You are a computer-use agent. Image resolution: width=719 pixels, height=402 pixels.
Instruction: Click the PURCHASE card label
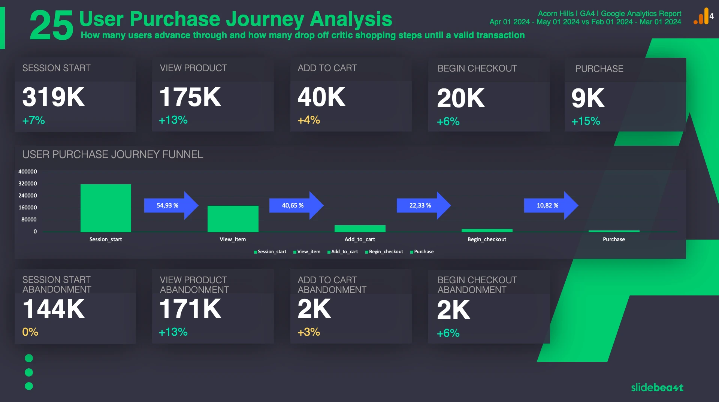tap(599, 69)
